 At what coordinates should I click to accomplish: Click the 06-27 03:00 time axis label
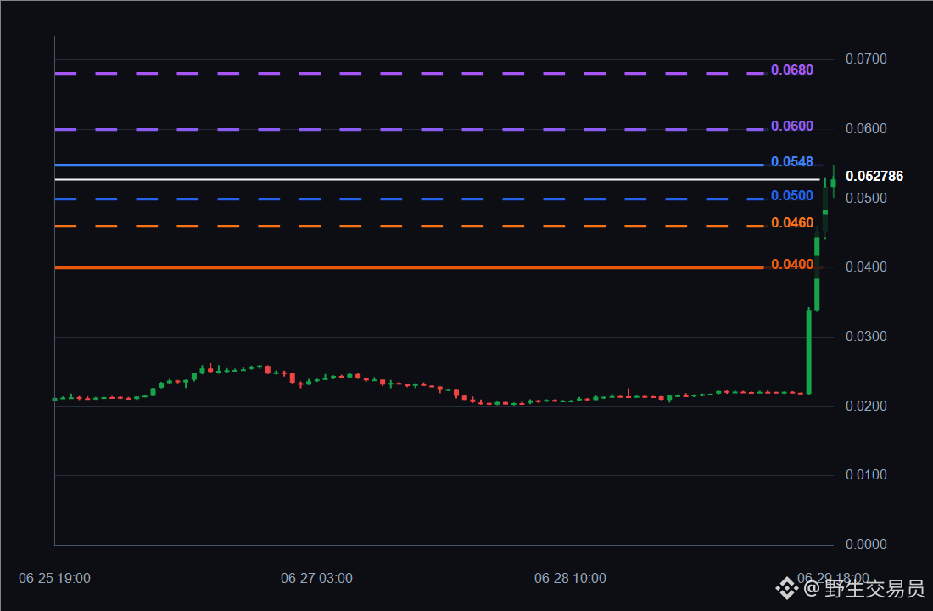316,578
